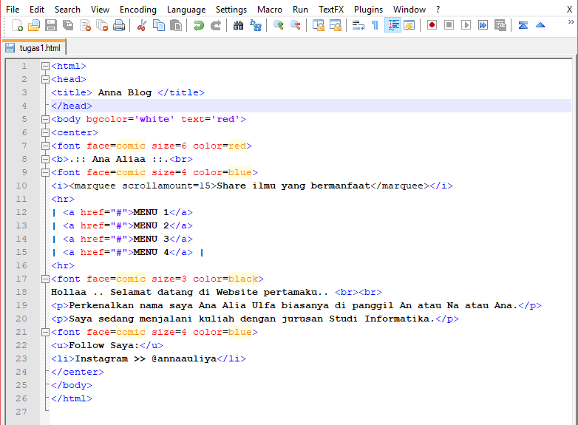
Task: Save the current file with the floppy icon
Action: 51,25
